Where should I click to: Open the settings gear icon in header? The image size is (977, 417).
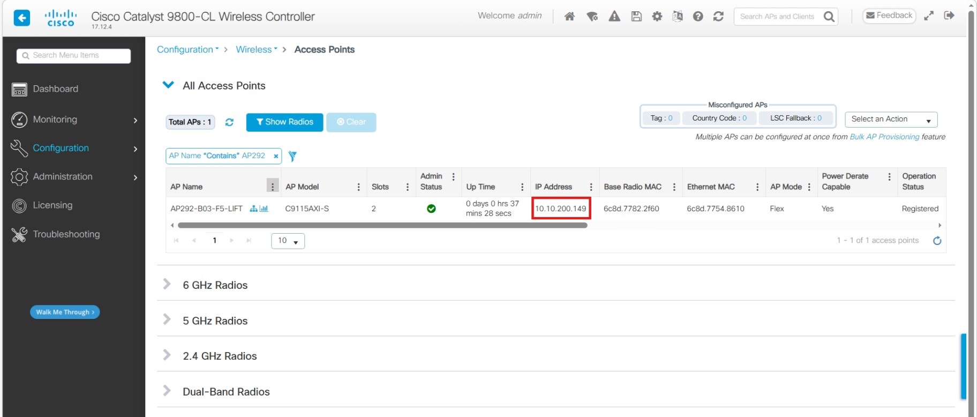tap(657, 17)
